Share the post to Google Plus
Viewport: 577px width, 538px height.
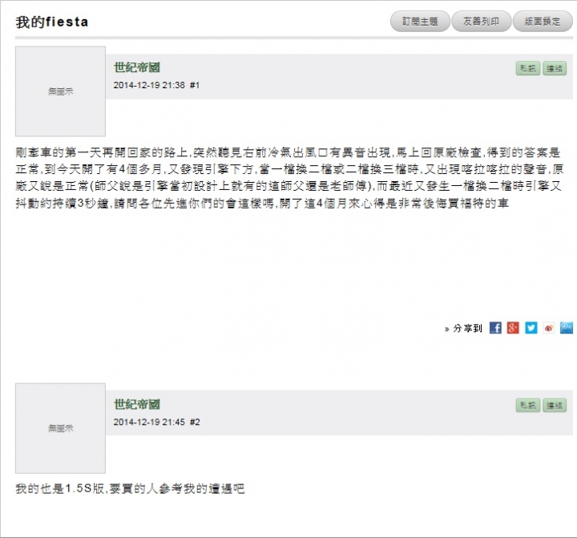point(513,328)
